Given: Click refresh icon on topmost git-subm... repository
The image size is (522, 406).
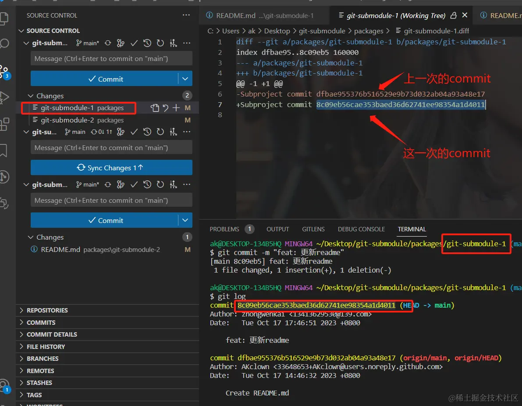Looking at the screenshot, I should click(x=160, y=43).
